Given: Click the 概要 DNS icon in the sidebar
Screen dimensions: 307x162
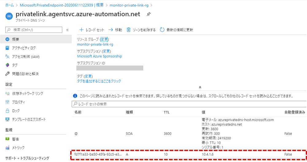Looking at the screenshot, I should (7, 39).
